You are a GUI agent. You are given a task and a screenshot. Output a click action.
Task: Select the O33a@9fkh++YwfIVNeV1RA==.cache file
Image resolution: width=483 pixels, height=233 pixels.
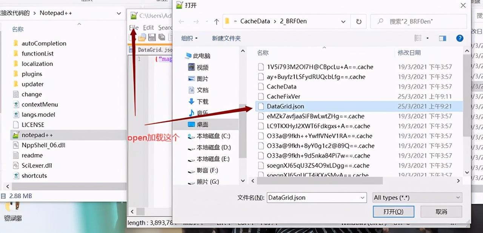pos(315,136)
